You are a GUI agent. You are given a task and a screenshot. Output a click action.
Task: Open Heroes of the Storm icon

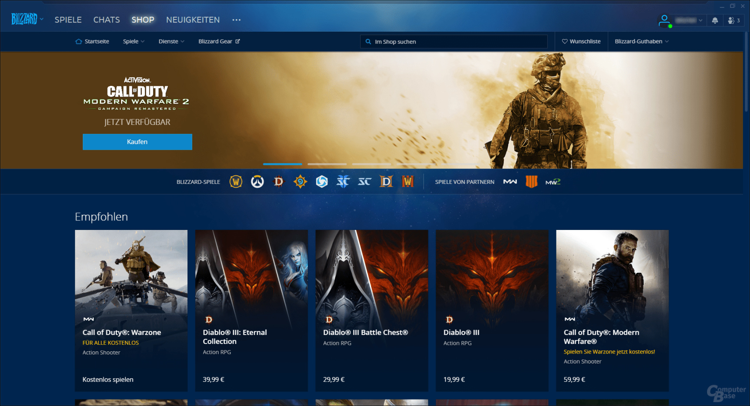[322, 181]
